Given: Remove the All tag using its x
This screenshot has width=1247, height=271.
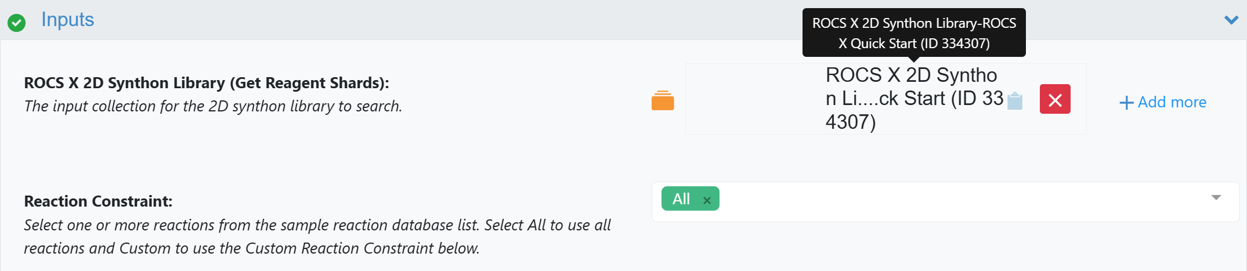Looking at the screenshot, I should point(707,200).
